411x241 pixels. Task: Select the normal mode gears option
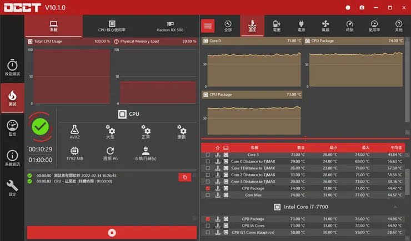point(146,132)
